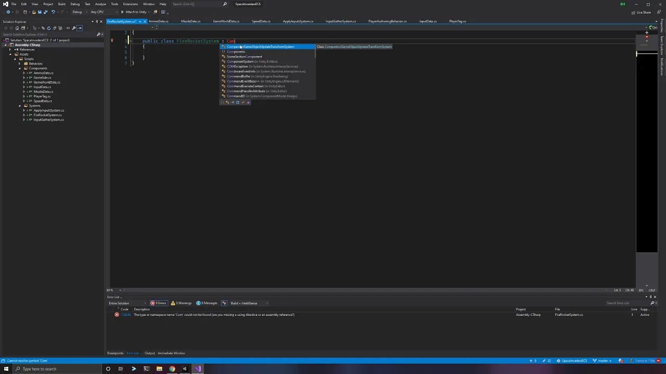The width and height of the screenshot is (666, 374).
Task: Click the File Explorer icon on the Windows taskbar
Action: click(159, 369)
